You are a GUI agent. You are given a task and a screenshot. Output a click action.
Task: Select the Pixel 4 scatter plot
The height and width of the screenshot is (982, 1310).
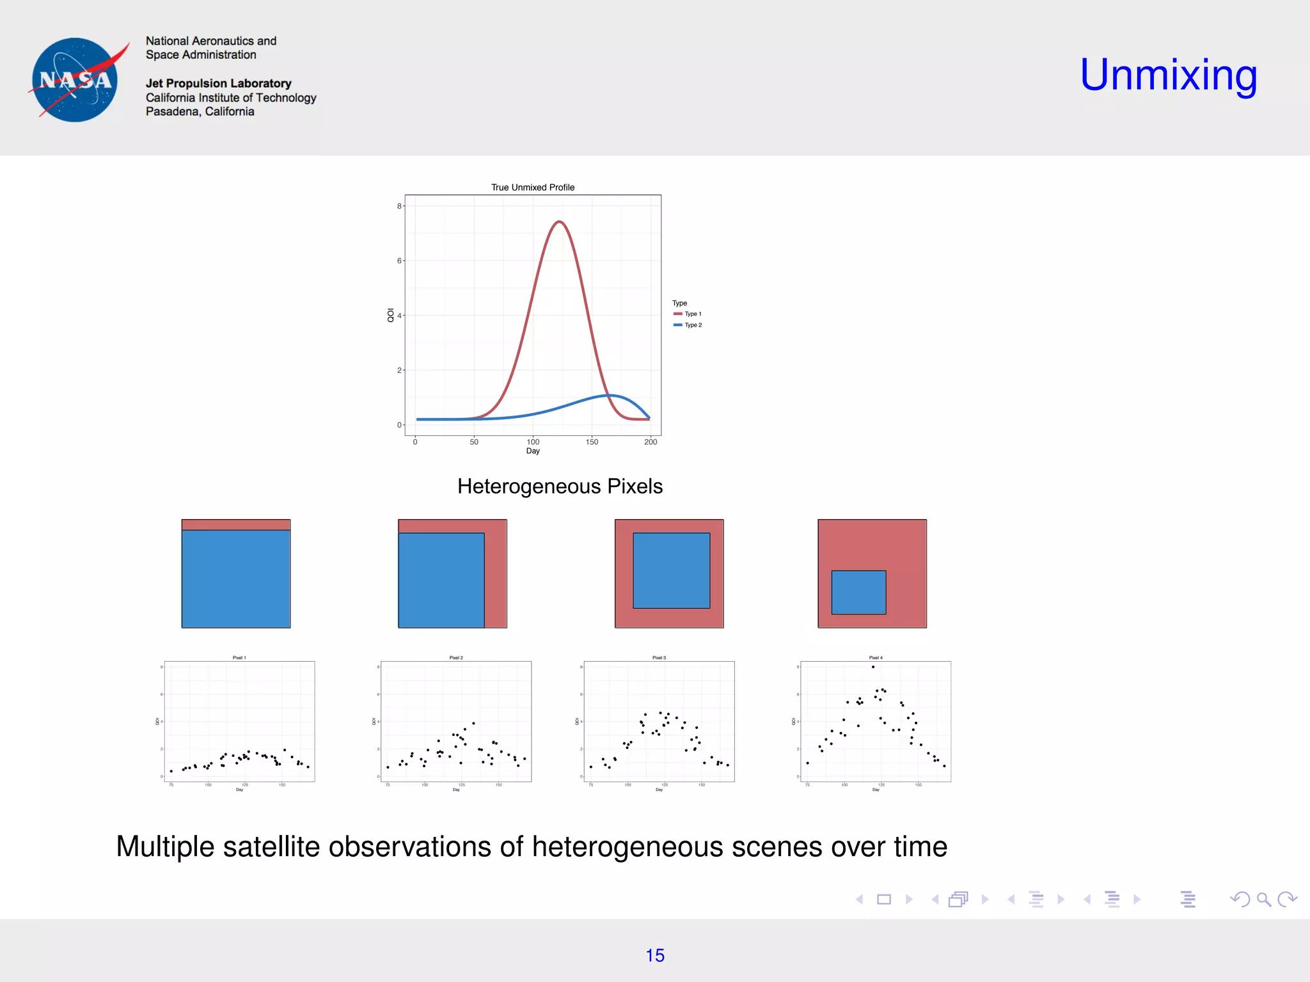tap(875, 721)
